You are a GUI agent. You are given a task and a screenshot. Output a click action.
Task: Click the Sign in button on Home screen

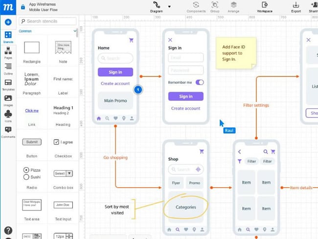pyautogui.click(x=115, y=72)
